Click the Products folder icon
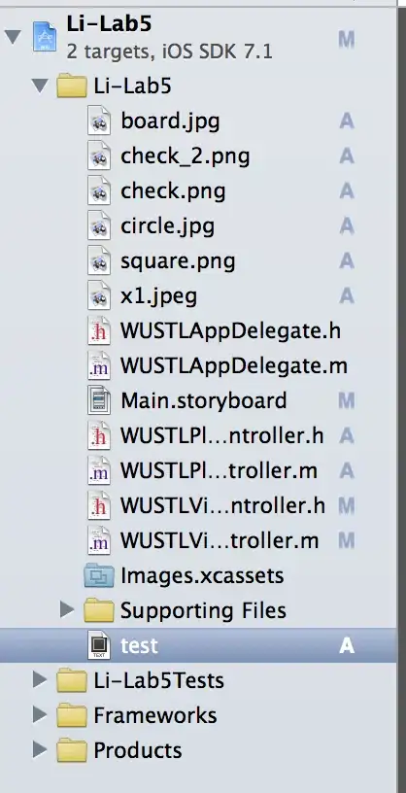The image size is (406, 793). coord(71,750)
